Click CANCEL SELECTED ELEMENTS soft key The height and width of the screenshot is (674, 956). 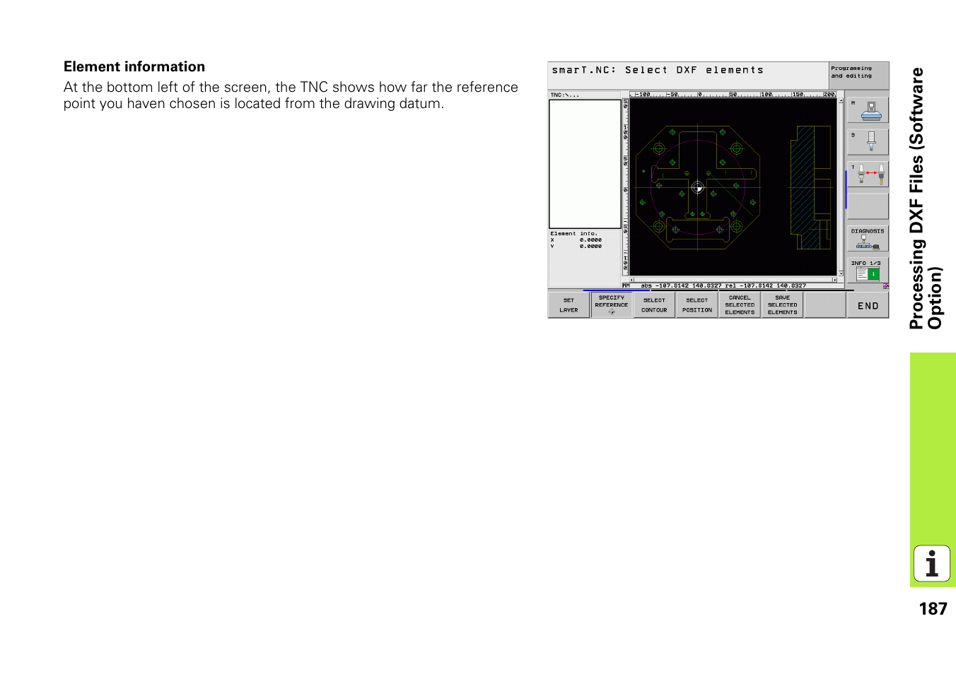tap(740, 305)
